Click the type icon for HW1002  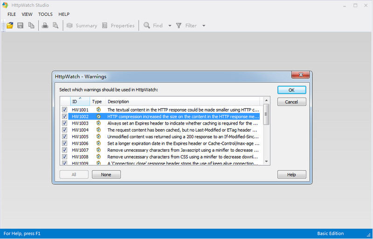98,116
